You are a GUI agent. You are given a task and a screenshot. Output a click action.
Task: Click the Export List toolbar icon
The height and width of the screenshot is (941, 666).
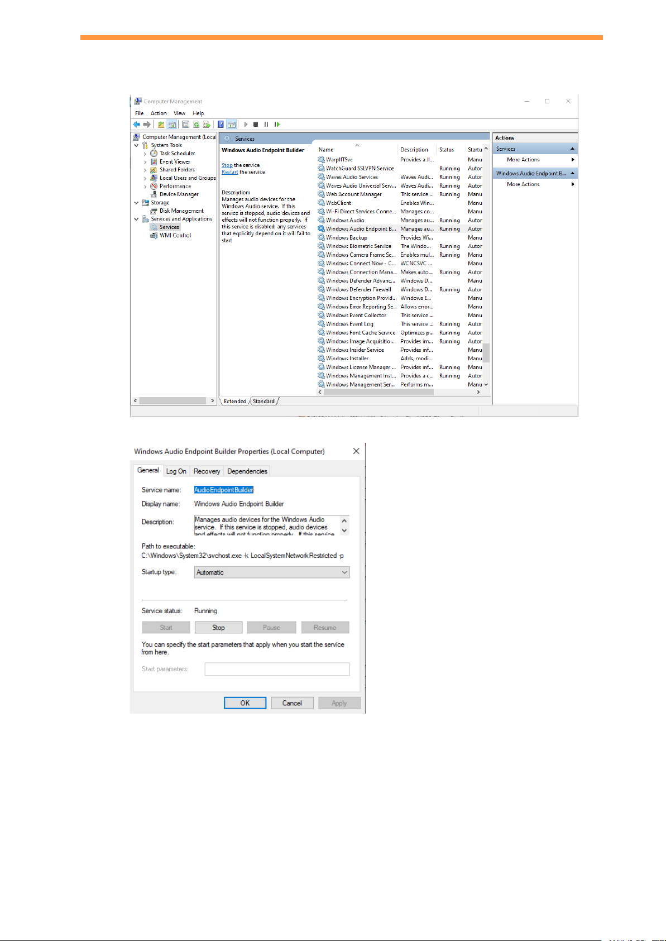(207, 125)
